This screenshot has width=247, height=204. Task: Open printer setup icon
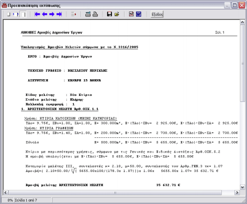(x=88, y=14)
